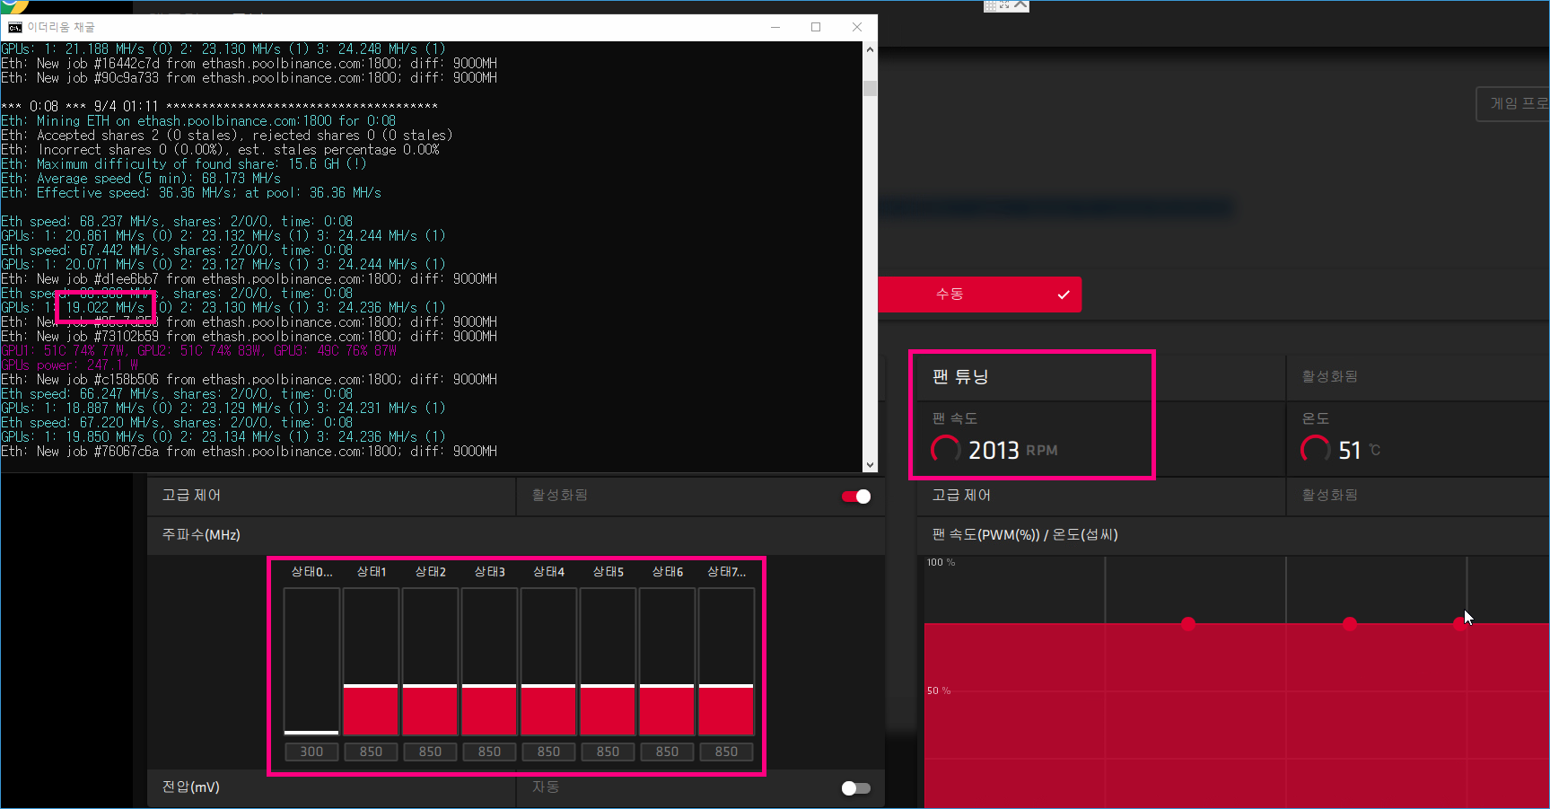
Task: Click the console scrollbar up arrow
Action: 870,49
